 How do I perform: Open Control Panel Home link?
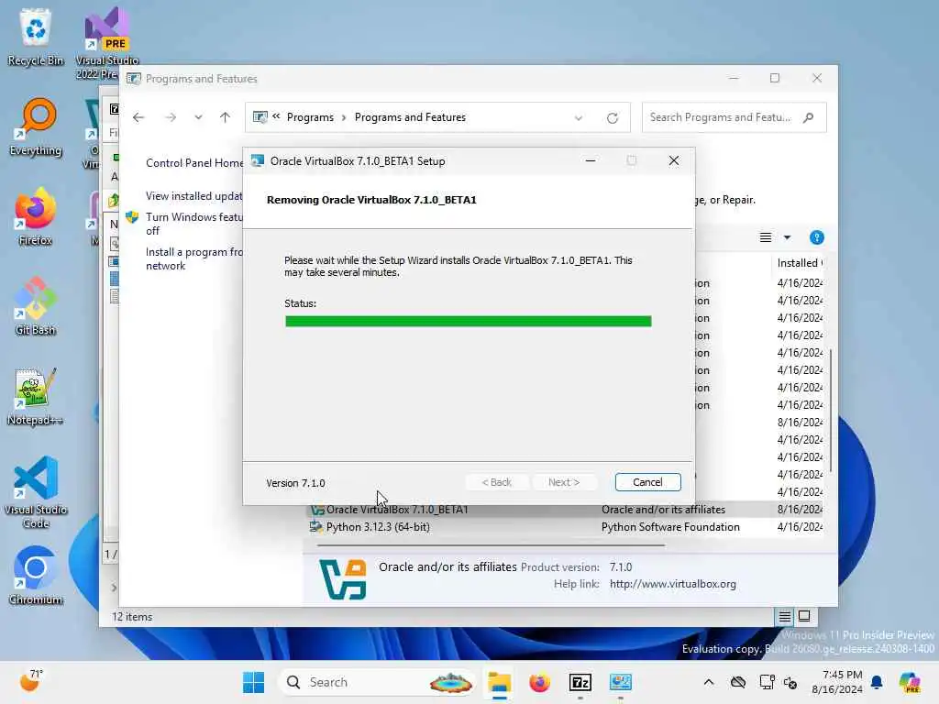pos(194,163)
